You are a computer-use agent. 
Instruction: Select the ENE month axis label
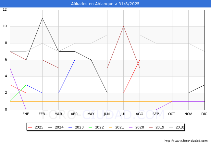[26, 114]
